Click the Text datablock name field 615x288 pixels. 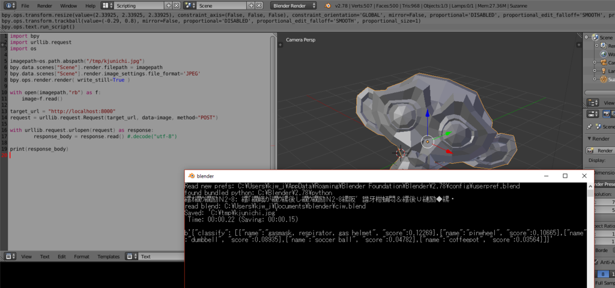point(162,257)
